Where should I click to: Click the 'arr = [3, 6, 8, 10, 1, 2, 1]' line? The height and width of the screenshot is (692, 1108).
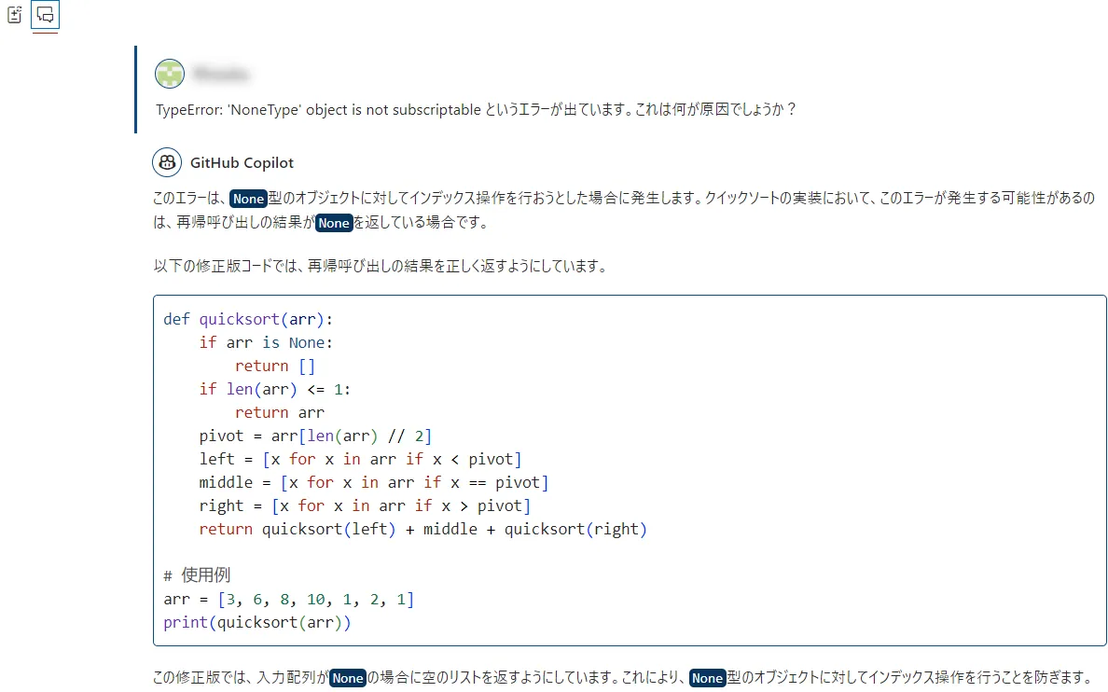[289, 600]
